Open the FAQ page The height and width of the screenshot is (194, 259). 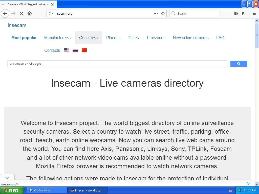pyautogui.click(x=220, y=38)
